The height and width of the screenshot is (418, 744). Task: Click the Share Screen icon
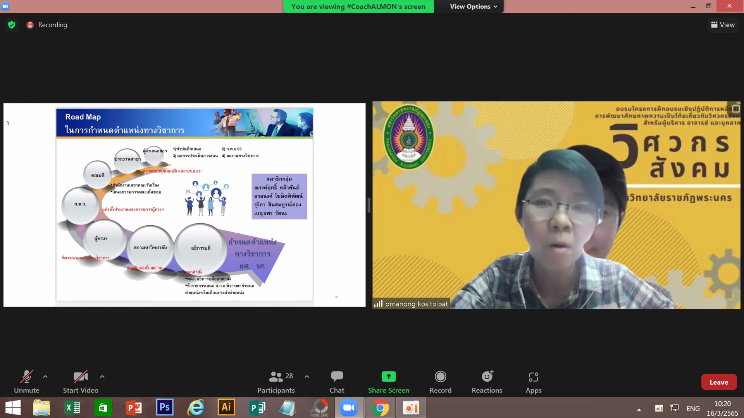(388, 377)
